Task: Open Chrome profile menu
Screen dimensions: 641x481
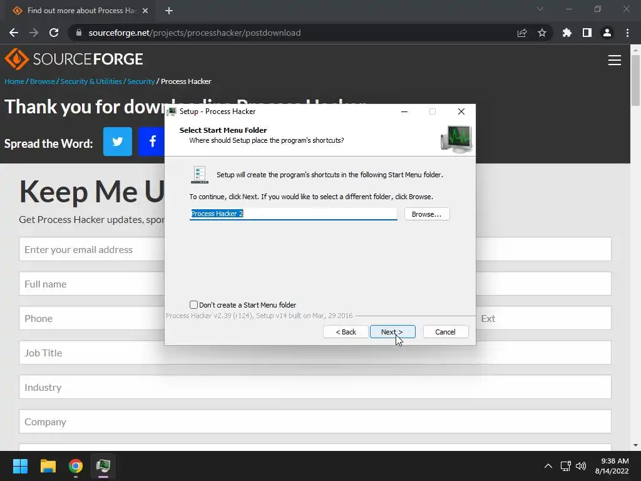Action: coord(607,33)
